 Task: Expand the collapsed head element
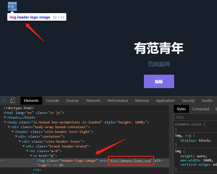pos(5,117)
